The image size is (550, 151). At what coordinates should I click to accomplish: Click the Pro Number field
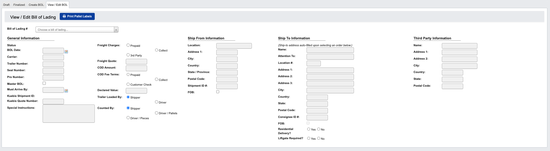(53, 77)
